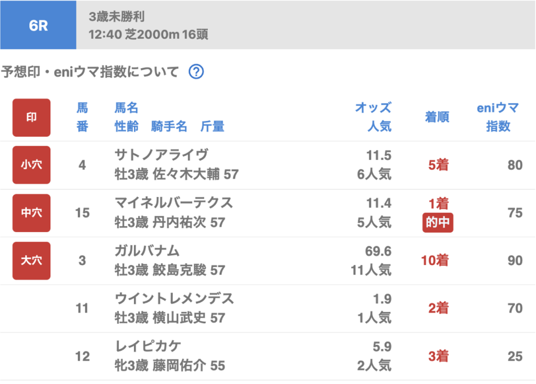Click the horse name レイピカケ
This screenshot has width=536, height=384.
point(148,346)
